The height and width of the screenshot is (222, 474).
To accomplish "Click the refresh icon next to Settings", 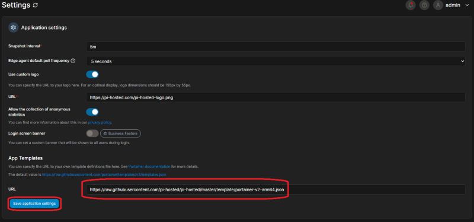I will tap(36, 5).
